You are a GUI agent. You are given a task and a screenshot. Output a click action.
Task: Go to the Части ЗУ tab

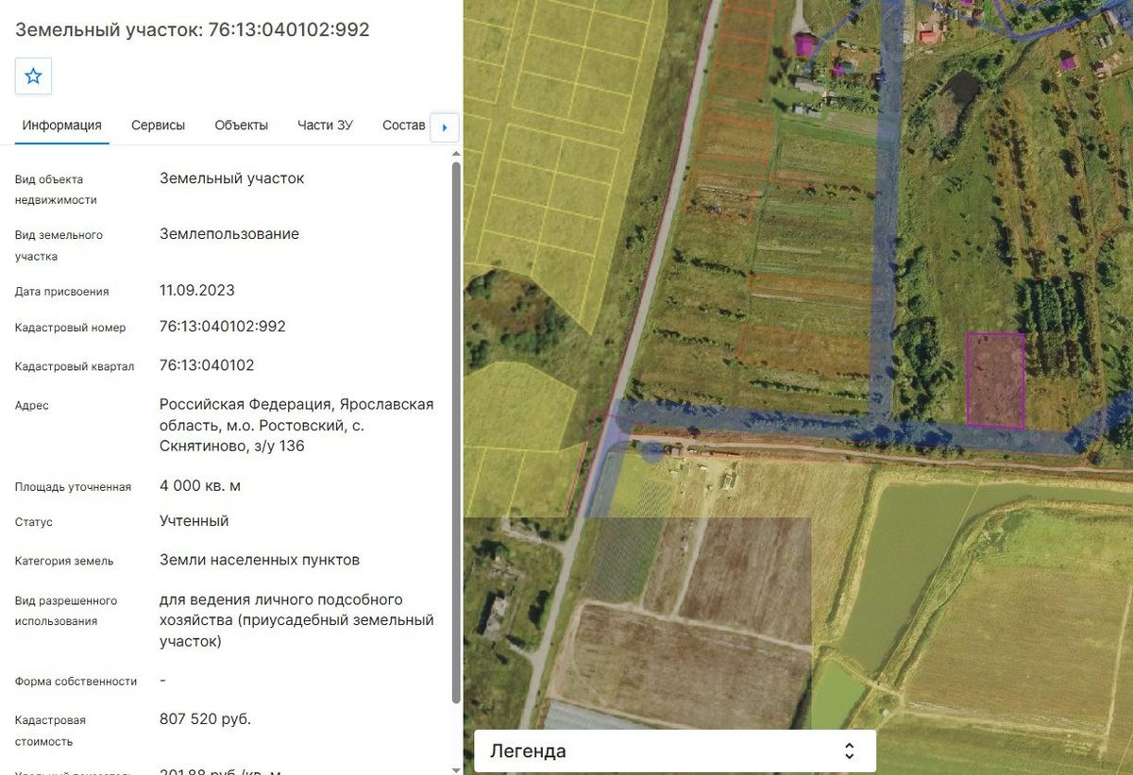coord(325,126)
